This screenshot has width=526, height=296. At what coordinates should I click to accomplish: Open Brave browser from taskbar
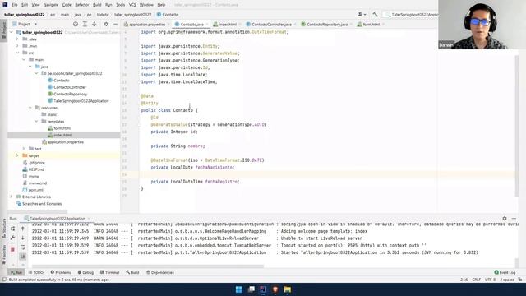pyautogui.click(x=275, y=289)
